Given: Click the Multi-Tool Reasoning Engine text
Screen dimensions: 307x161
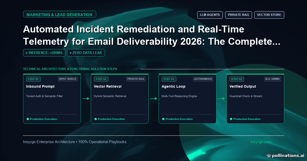Looking at the screenshot, I should coord(179,96).
